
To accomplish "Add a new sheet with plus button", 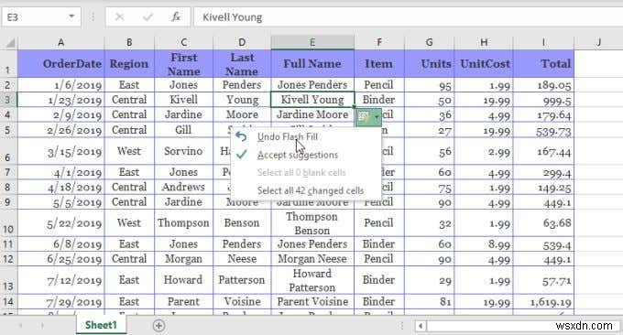I will coord(158,326).
